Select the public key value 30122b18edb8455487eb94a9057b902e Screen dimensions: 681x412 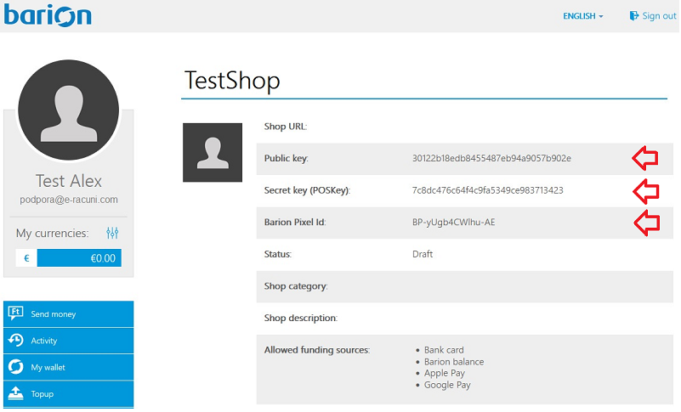(x=491, y=159)
